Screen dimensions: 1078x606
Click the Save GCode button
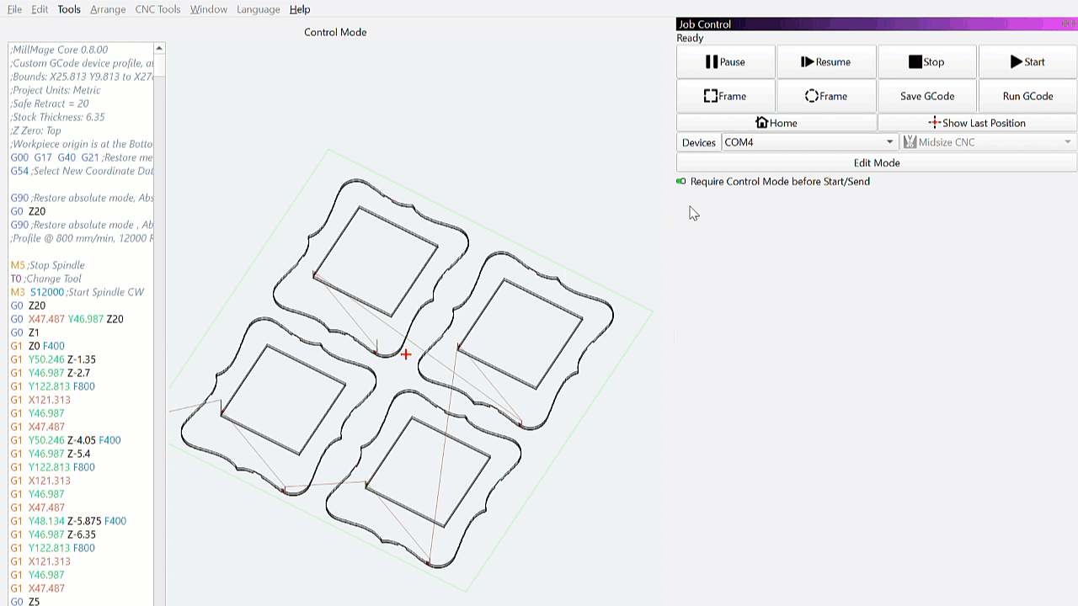pyautogui.click(x=926, y=96)
